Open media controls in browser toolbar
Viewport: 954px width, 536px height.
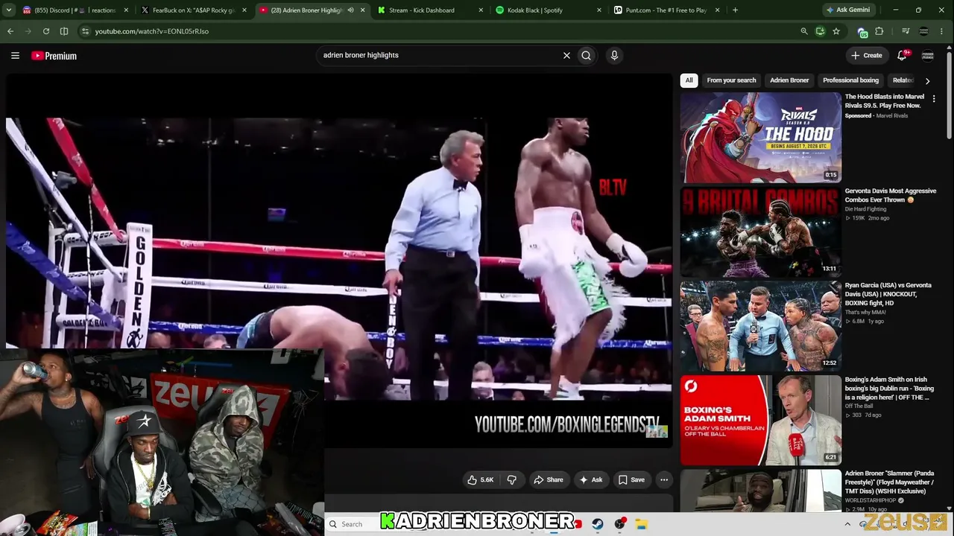click(906, 31)
